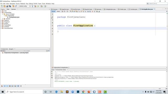Toggle Fully Qualified Names in Navigator footer
Image resolution: width=168 pixels, height=94 pixels.
coord(15,86)
